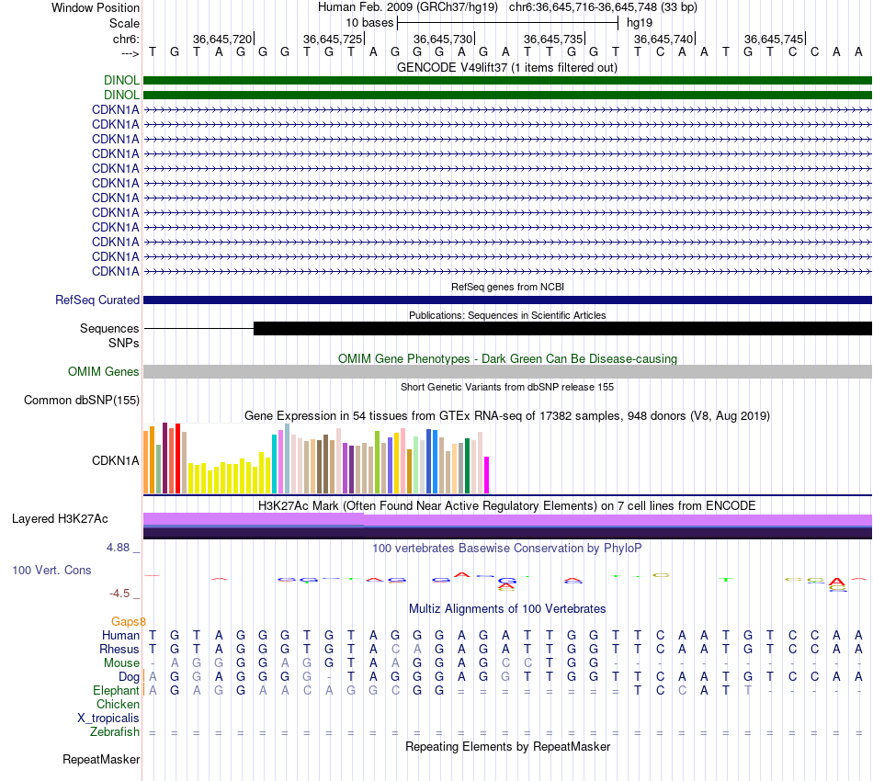Viewport: 873px width, 781px height.
Task: Click the yellow bars in the GTEx chart
Action: tap(230, 474)
